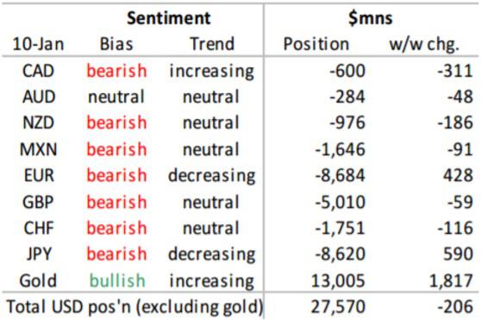This screenshot has height=320, width=481.
Task: Select the CAD row label
Action: 38,71
